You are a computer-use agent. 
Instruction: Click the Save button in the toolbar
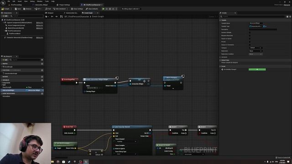[18, 9]
